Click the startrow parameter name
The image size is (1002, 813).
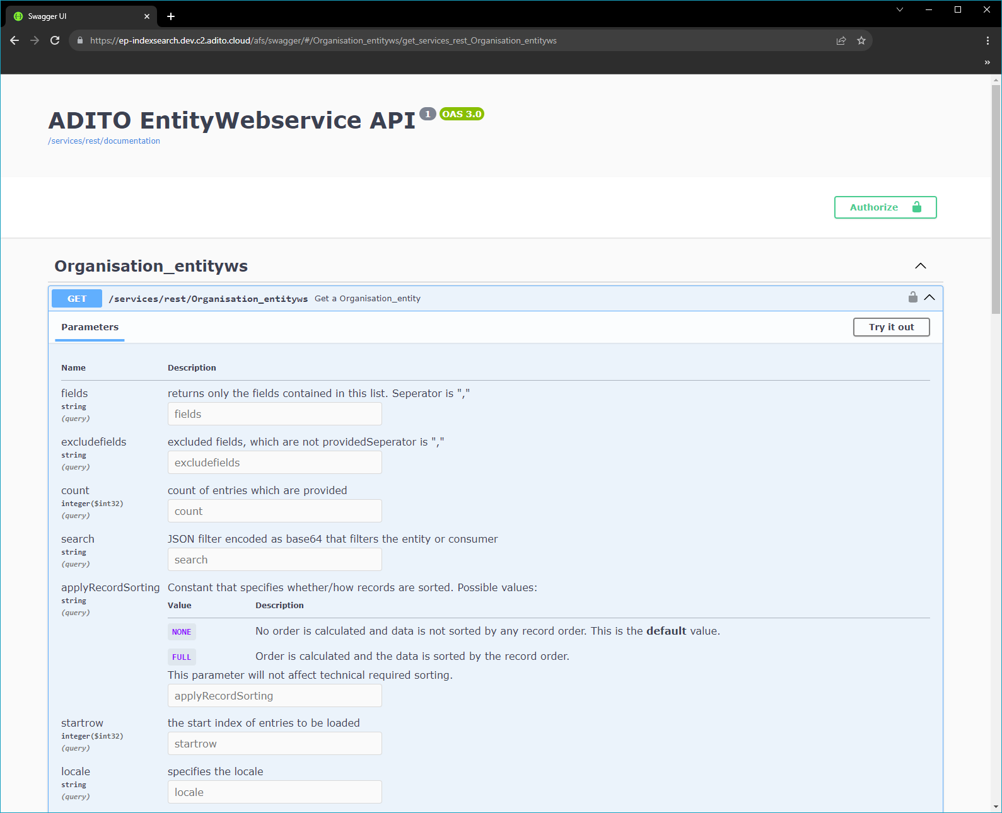click(x=82, y=723)
